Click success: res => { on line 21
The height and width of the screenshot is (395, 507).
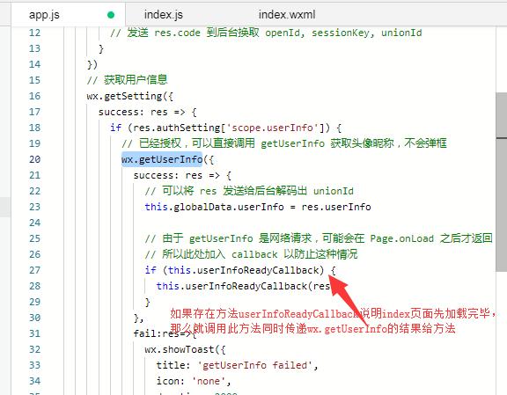click(x=182, y=175)
